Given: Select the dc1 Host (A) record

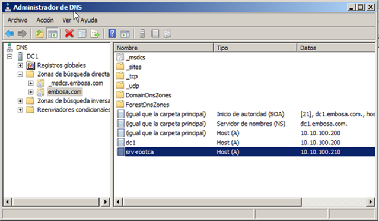Looking at the screenshot, I should [246, 143].
